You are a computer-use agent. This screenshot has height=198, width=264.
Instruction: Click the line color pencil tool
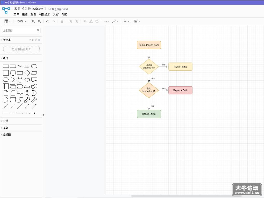click(91, 21)
